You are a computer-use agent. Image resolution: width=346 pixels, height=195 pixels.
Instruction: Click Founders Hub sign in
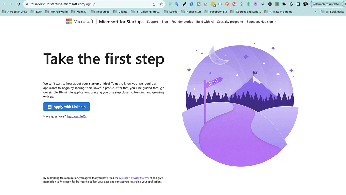tap(262, 22)
